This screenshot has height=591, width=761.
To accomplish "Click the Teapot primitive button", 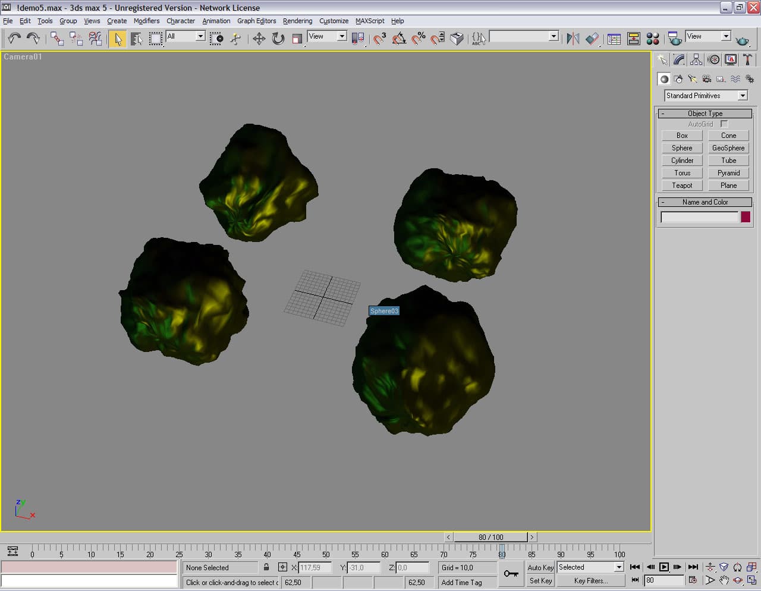I will tap(682, 186).
